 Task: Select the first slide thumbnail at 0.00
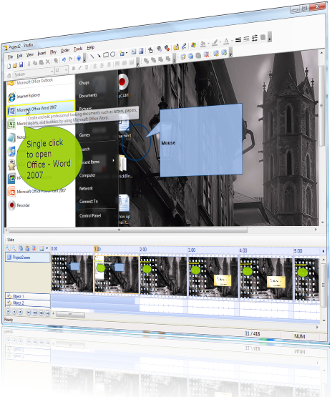(x=72, y=273)
